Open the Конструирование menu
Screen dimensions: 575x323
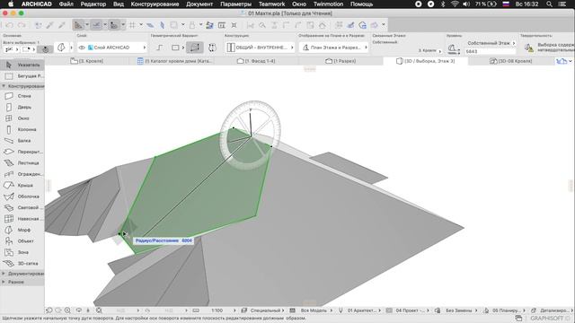click(x=155, y=4)
